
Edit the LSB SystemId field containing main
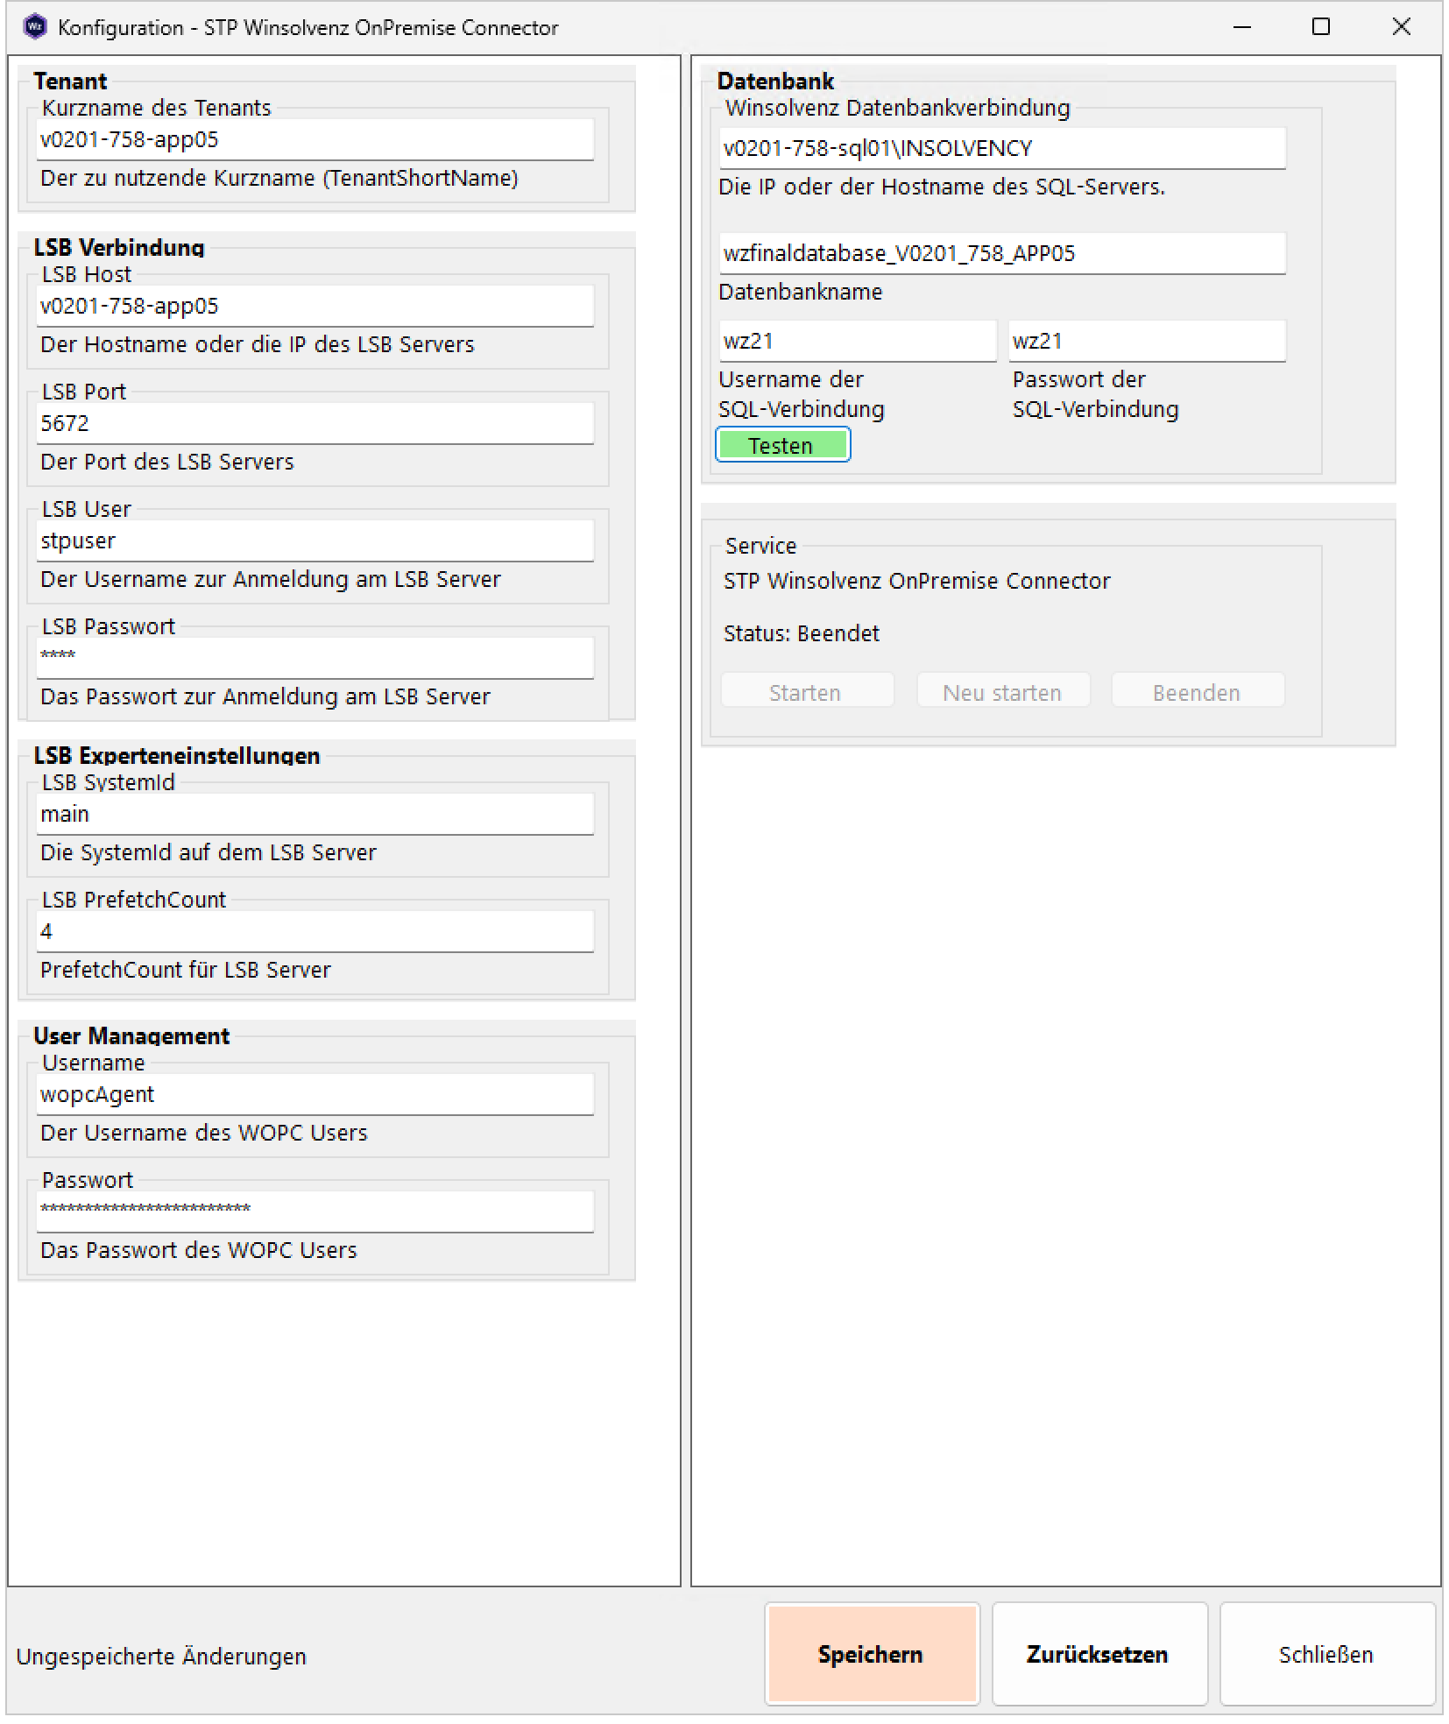(x=315, y=814)
